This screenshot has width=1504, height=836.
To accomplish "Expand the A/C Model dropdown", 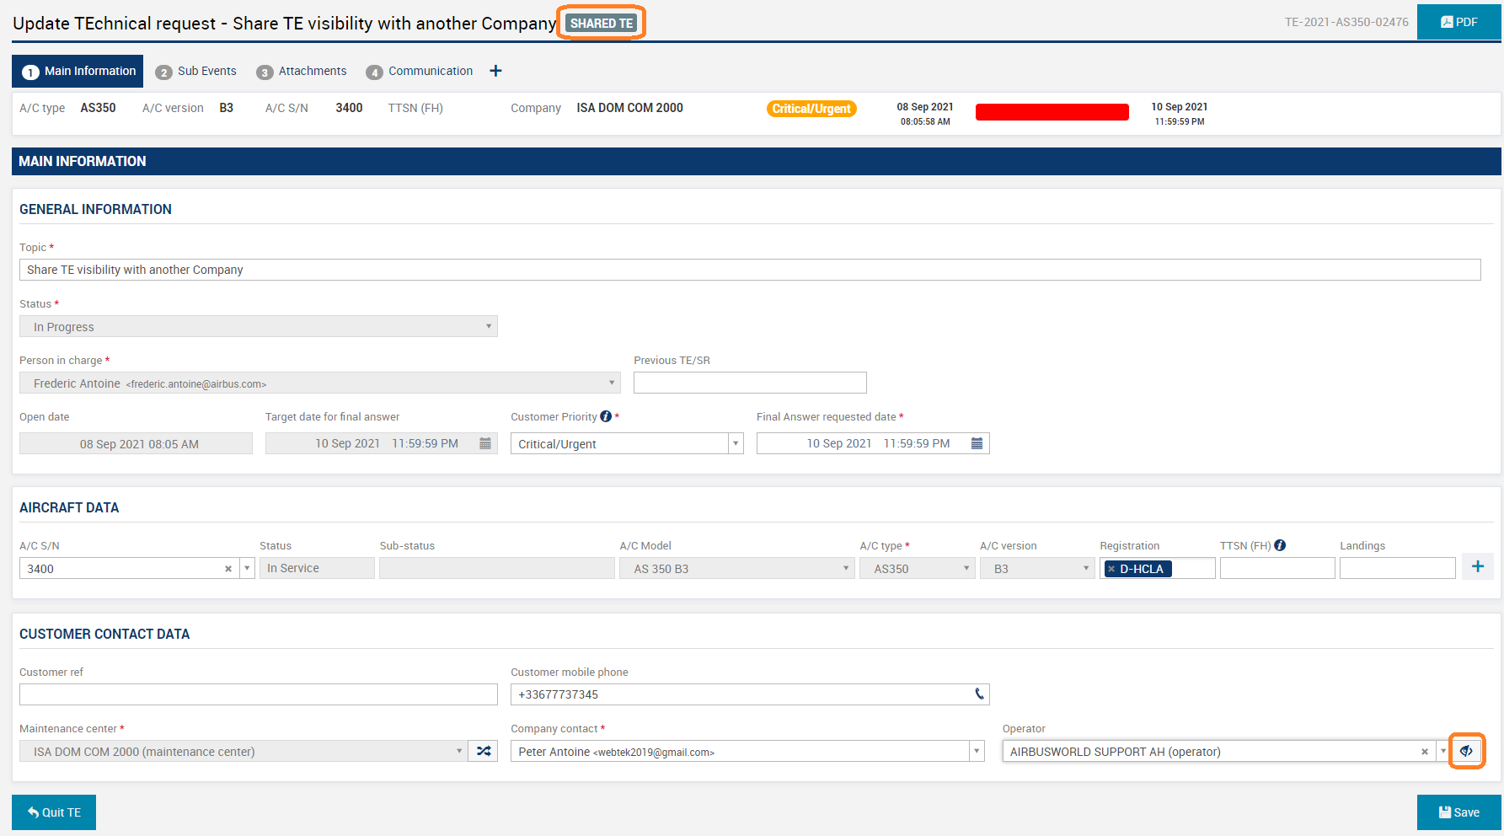I will [x=846, y=568].
